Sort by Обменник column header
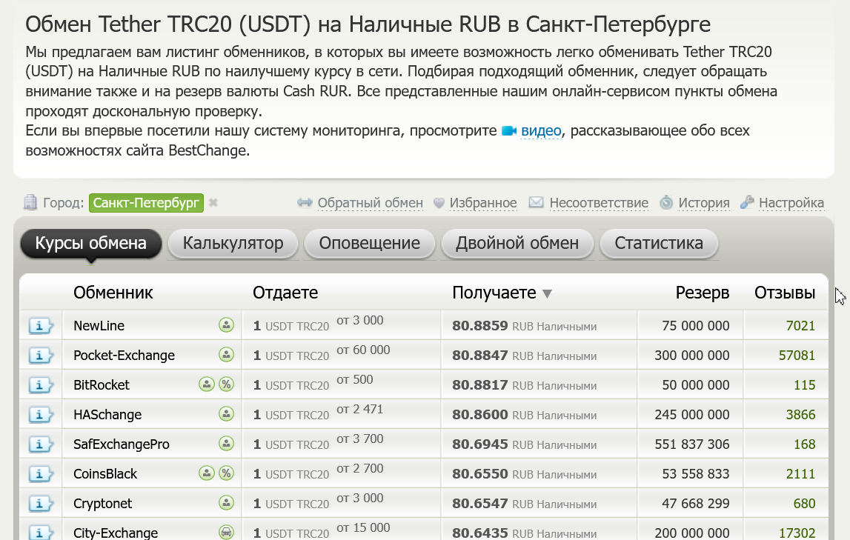 [113, 293]
